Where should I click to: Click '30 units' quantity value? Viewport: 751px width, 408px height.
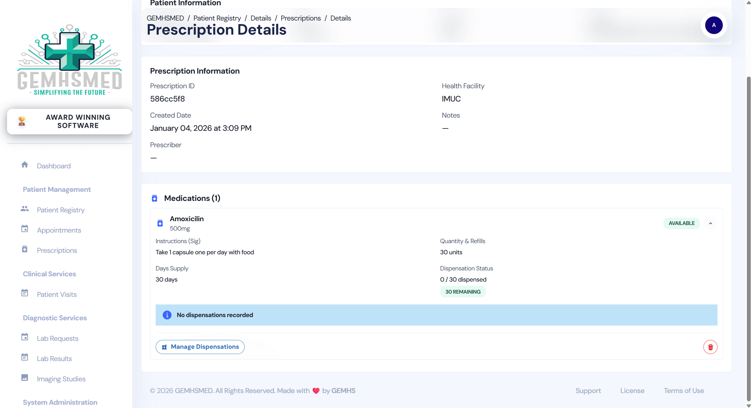(x=451, y=252)
